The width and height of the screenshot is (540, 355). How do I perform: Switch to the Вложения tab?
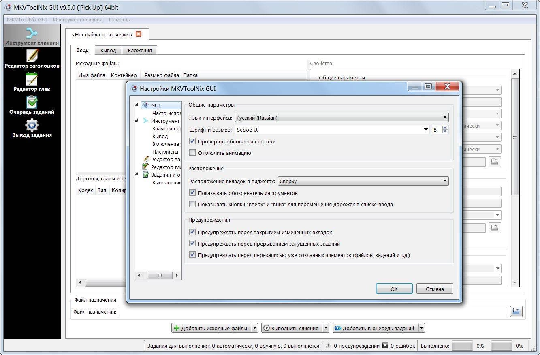coord(140,50)
